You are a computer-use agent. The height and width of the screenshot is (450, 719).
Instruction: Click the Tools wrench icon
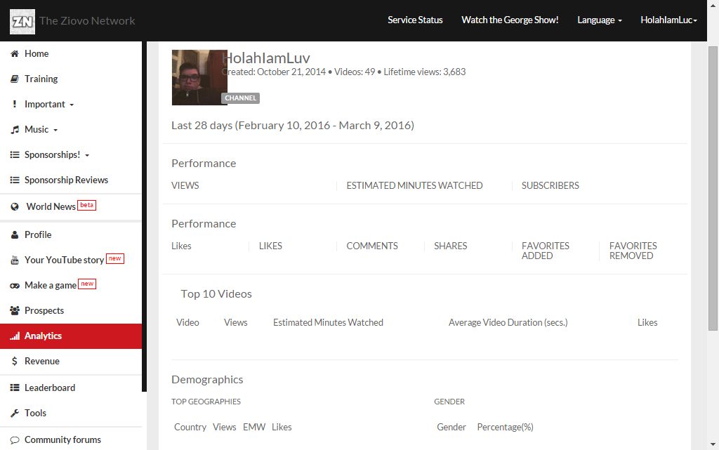[15, 413]
